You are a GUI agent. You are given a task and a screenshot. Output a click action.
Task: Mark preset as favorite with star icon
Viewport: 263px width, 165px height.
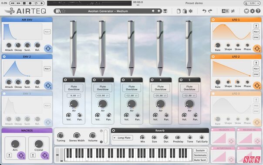(x=64, y=11)
